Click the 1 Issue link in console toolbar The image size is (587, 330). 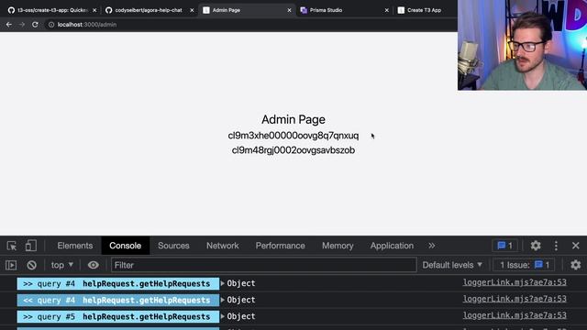click(x=525, y=265)
